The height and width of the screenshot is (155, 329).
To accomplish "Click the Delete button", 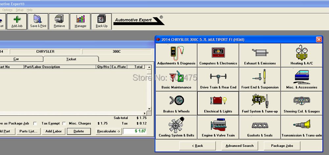I will pyautogui.click(x=79, y=131).
